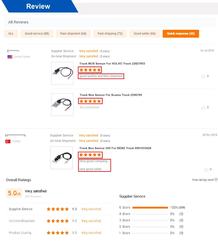Click star rating of VOLVO sensor review
The image size is (218, 245).
(90, 70)
